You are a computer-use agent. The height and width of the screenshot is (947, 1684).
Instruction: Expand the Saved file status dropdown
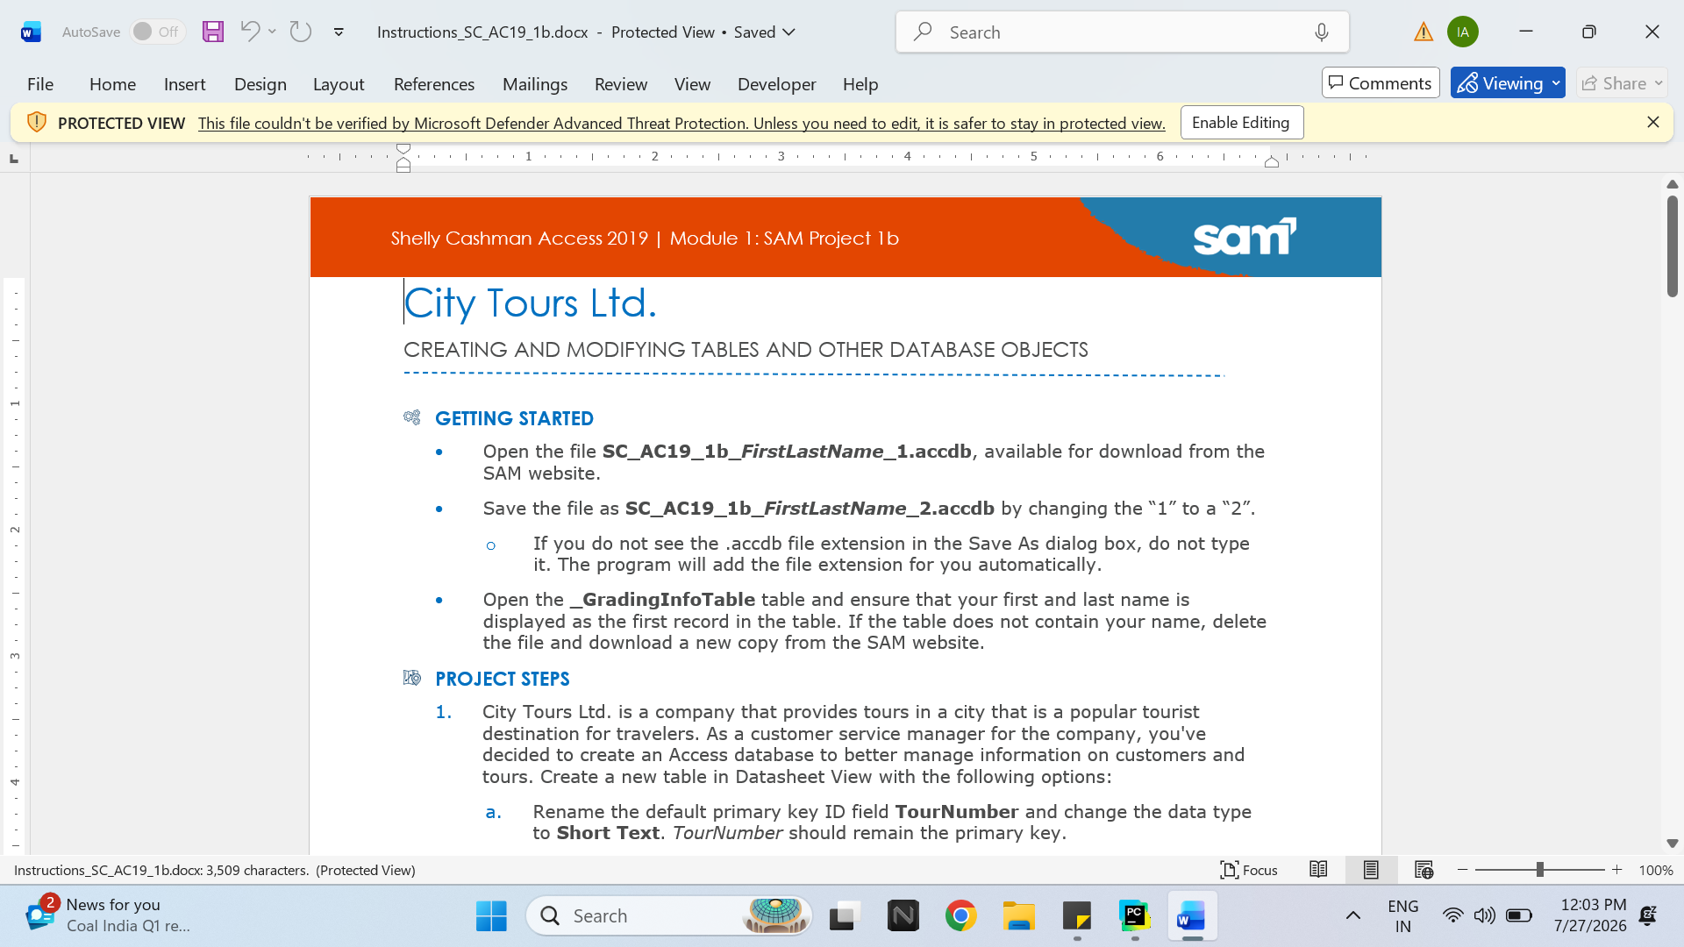click(x=788, y=32)
